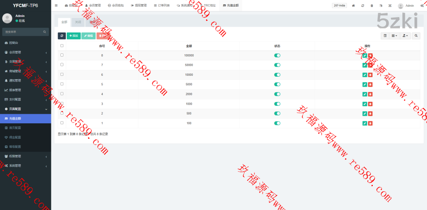Toggle fullscreen with the expand icon
The image size is (427, 210).
[390, 6]
